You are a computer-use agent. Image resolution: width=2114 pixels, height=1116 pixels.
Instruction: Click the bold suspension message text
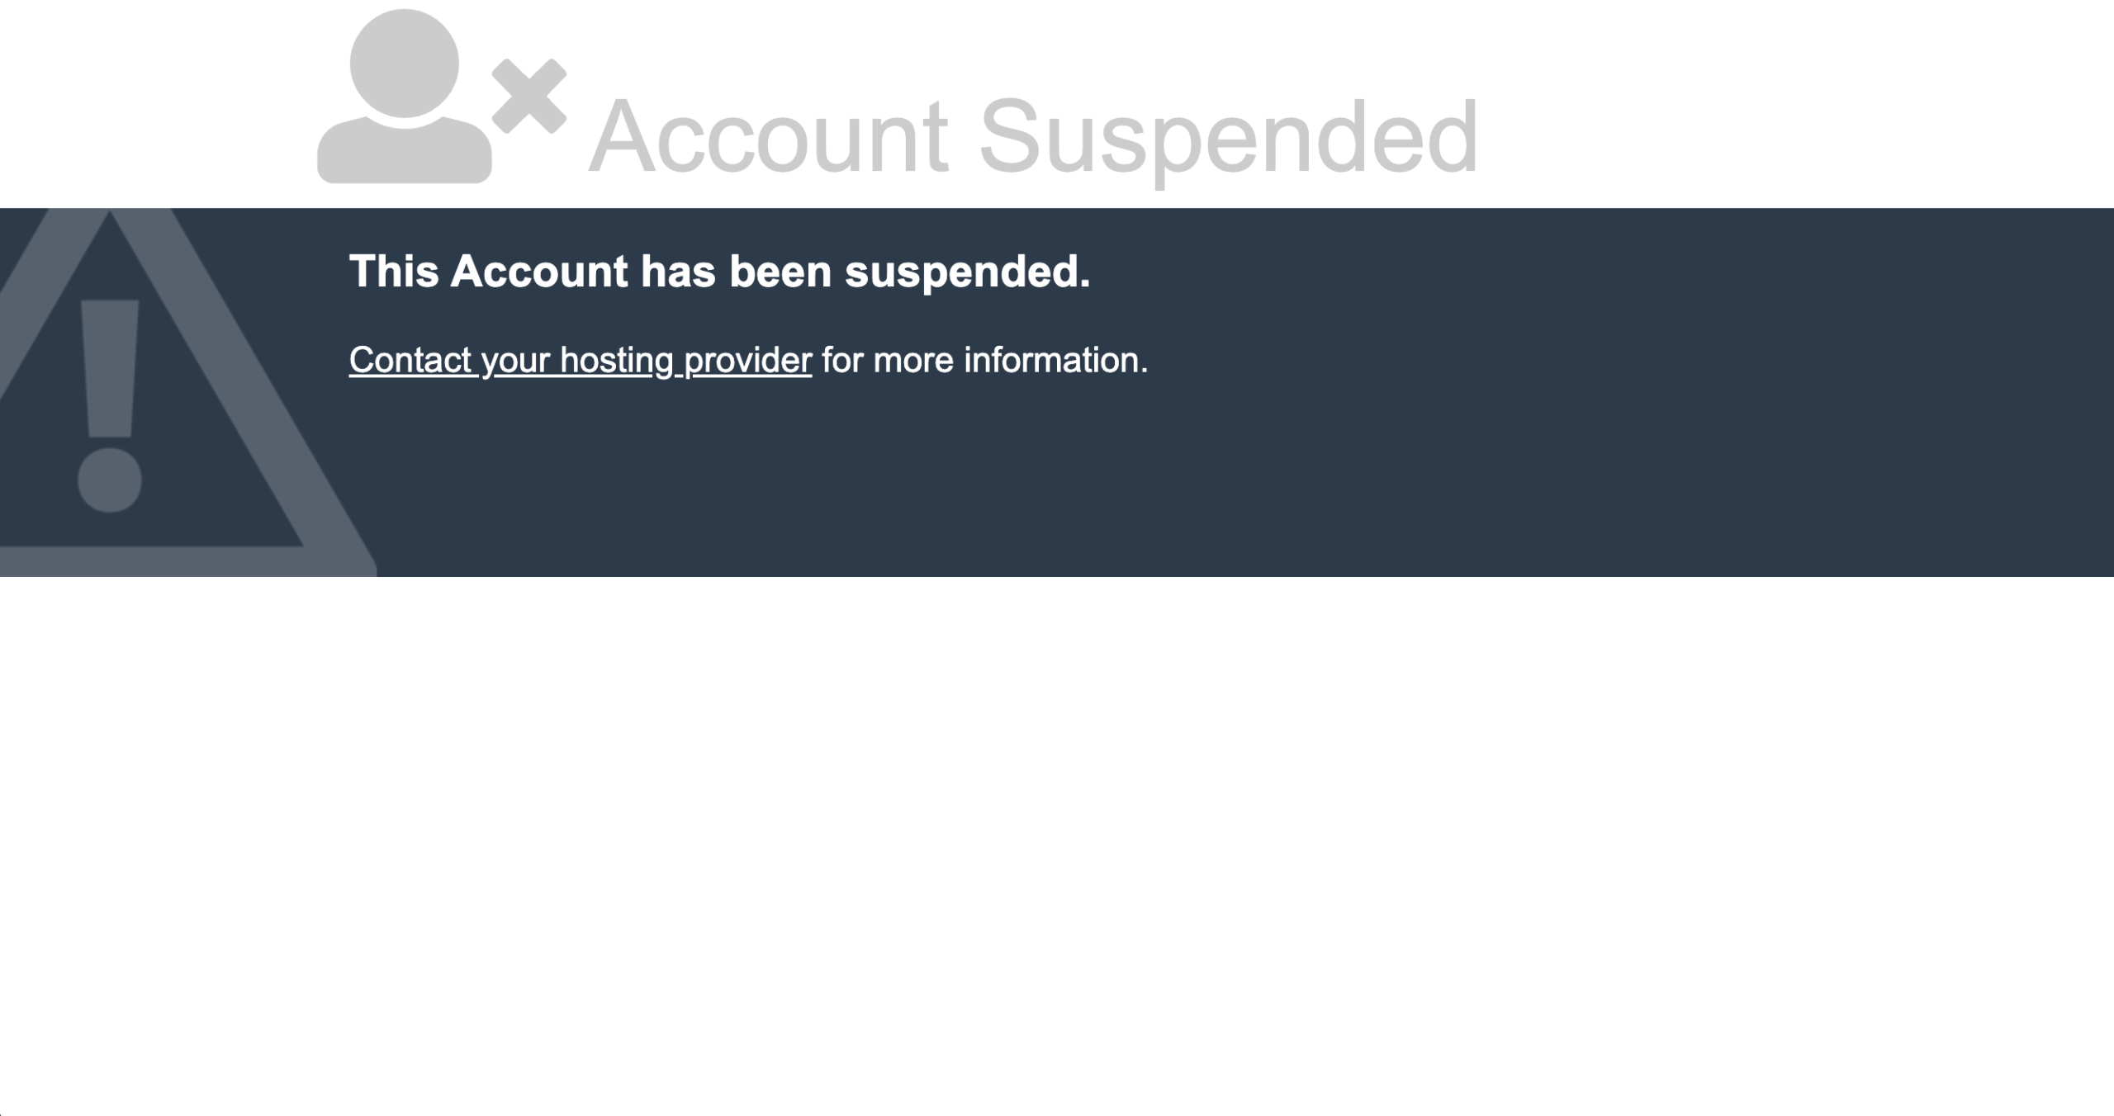coord(723,270)
